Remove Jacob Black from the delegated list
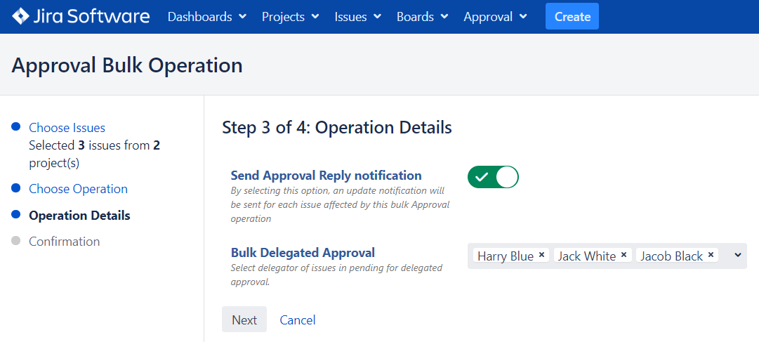759x342 pixels. point(711,256)
